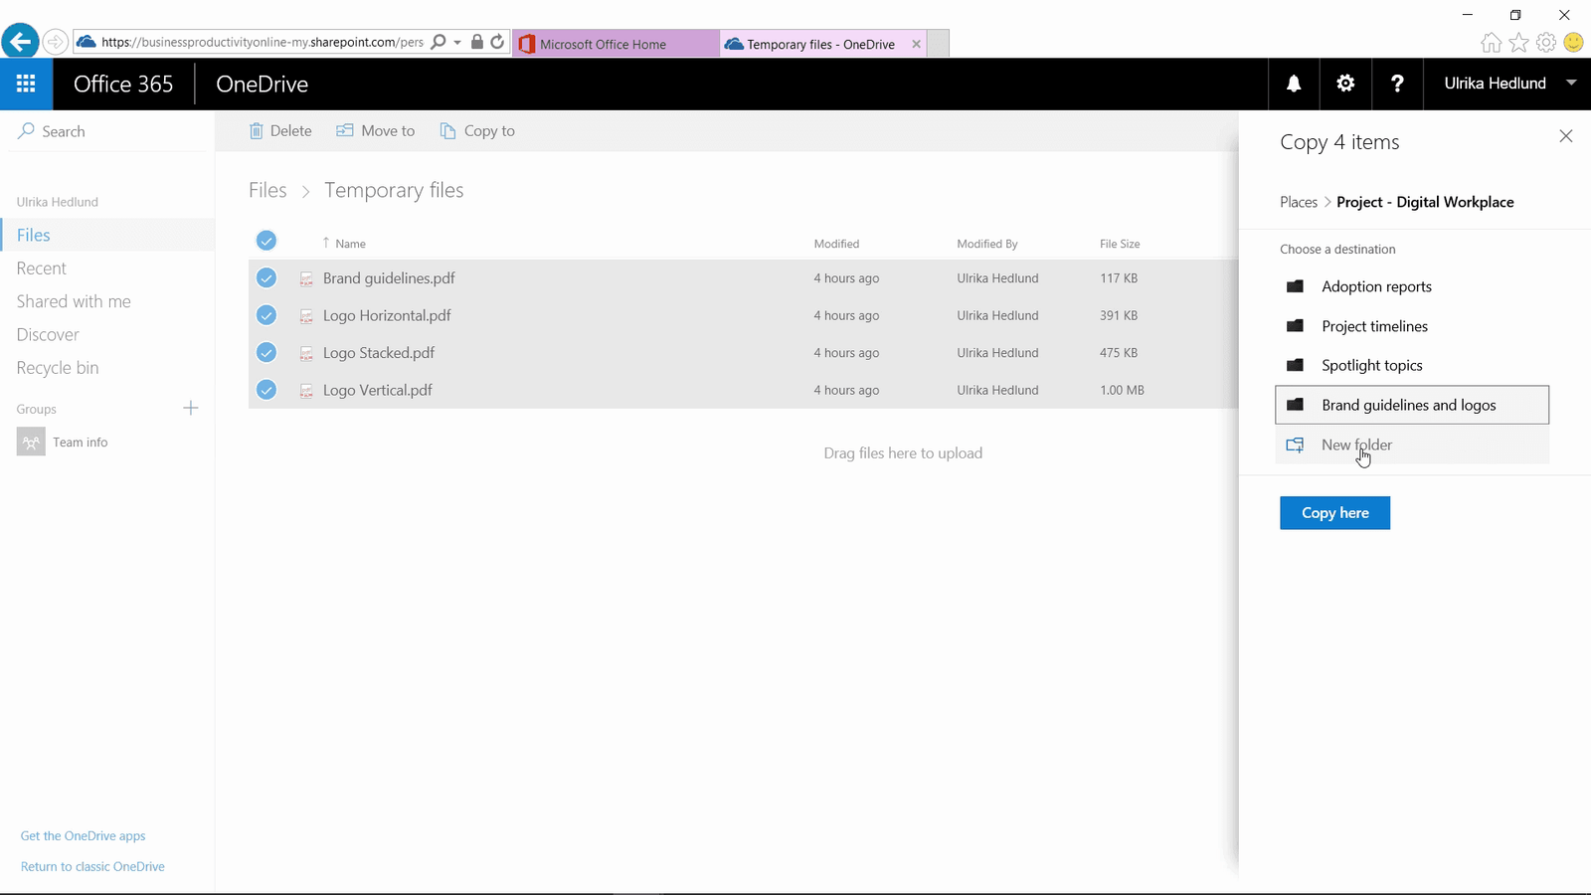Open the Help question mark
The width and height of the screenshot is (1591, 895).
[x=1398, y=84]
